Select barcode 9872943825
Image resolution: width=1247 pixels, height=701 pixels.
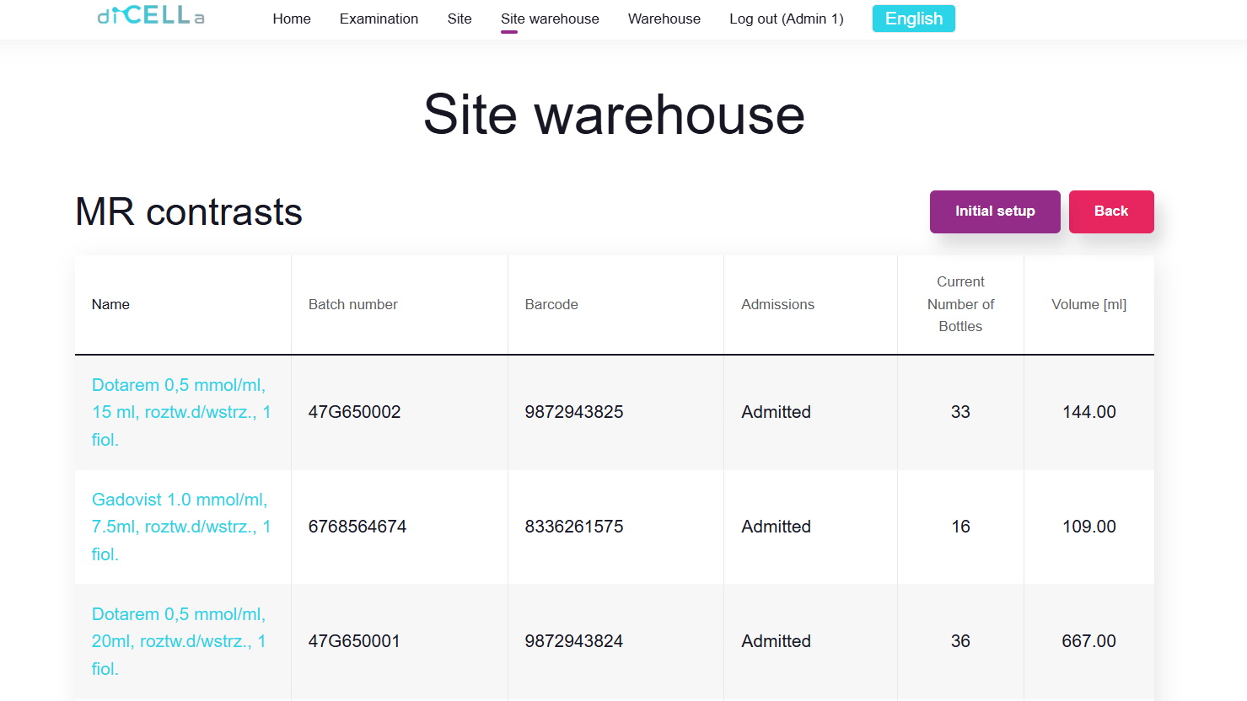574,412
